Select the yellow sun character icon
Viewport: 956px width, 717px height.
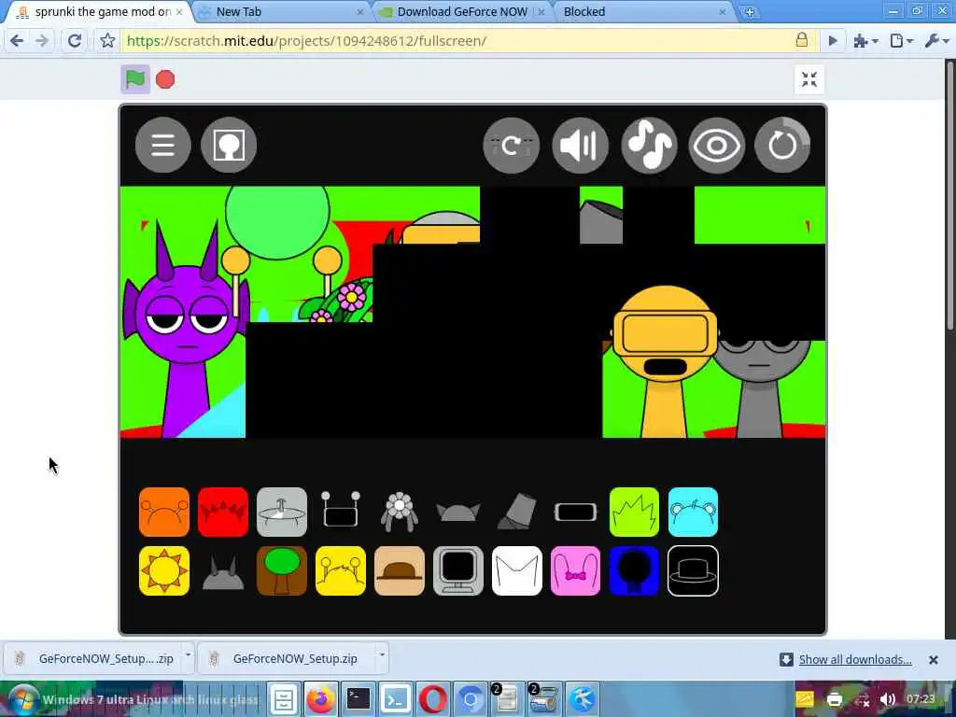[x=164, y=570]
